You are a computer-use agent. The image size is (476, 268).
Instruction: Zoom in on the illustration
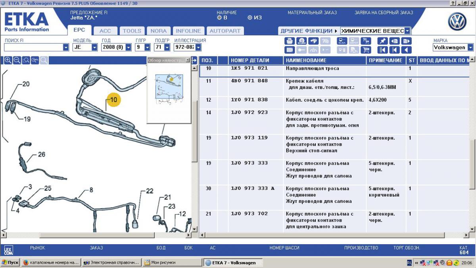(x=8, y=60)
